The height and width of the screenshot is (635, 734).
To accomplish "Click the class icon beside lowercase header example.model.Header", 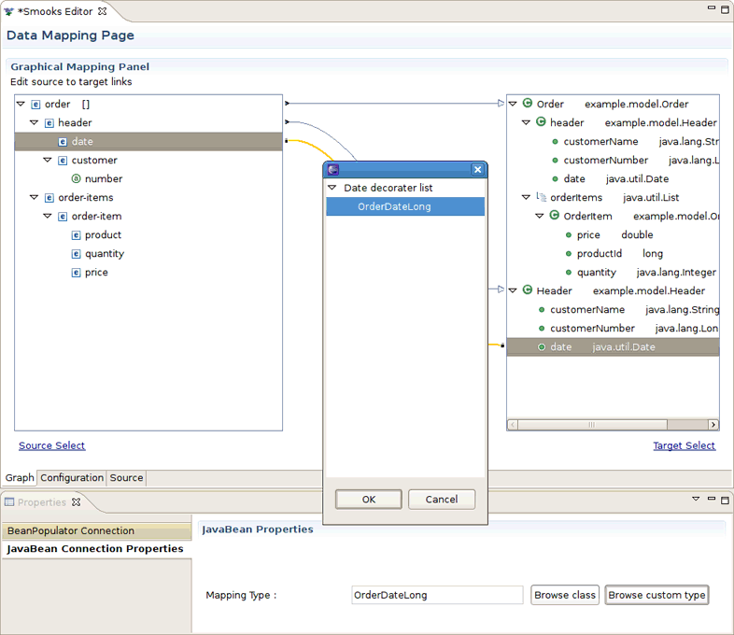I will click(541, 121).
